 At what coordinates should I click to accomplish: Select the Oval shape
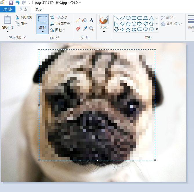coord(128,18)
